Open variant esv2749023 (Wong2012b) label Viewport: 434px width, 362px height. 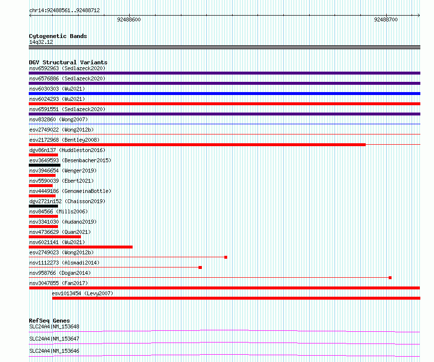point(61,252)
